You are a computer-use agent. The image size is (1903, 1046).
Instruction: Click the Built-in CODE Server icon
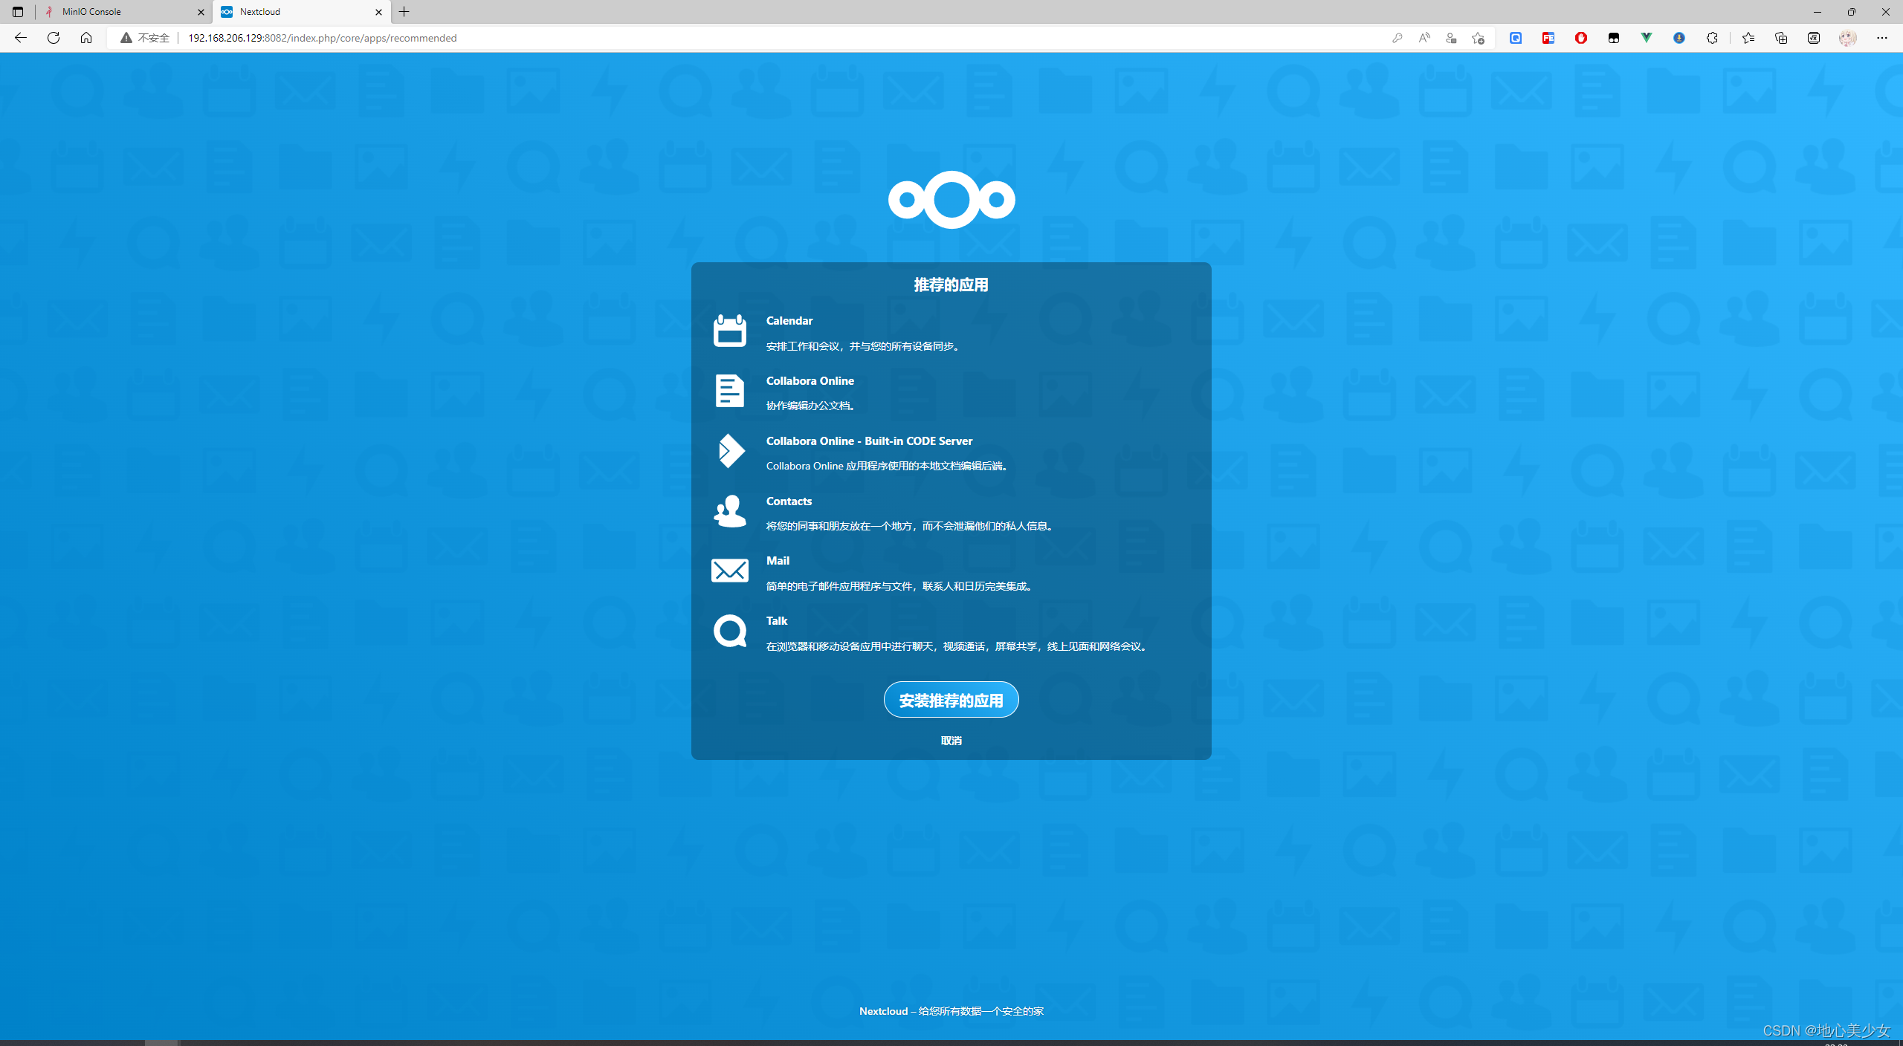731,451
